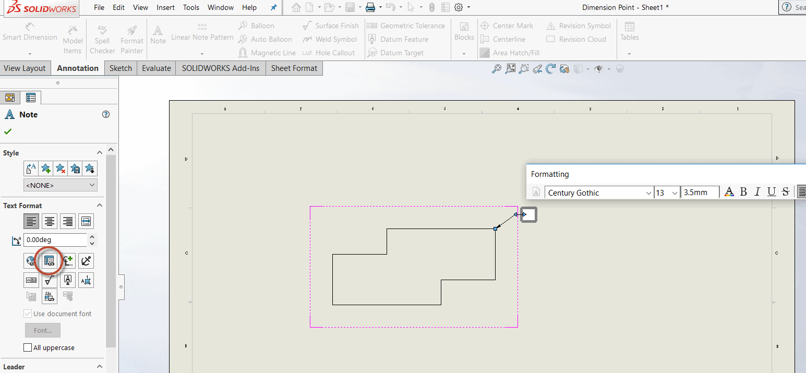
Task: Click the Note button in the ribbon
Action: tap(158, 34)
